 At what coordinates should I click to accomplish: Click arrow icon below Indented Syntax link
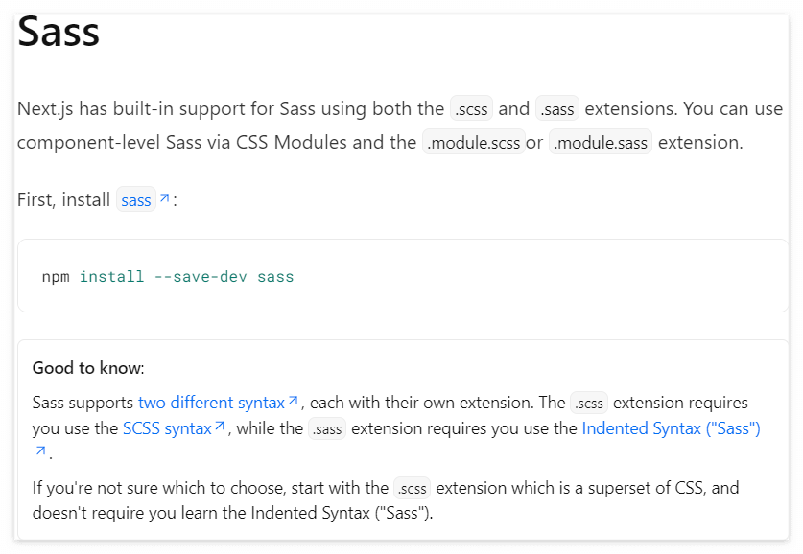41,450
